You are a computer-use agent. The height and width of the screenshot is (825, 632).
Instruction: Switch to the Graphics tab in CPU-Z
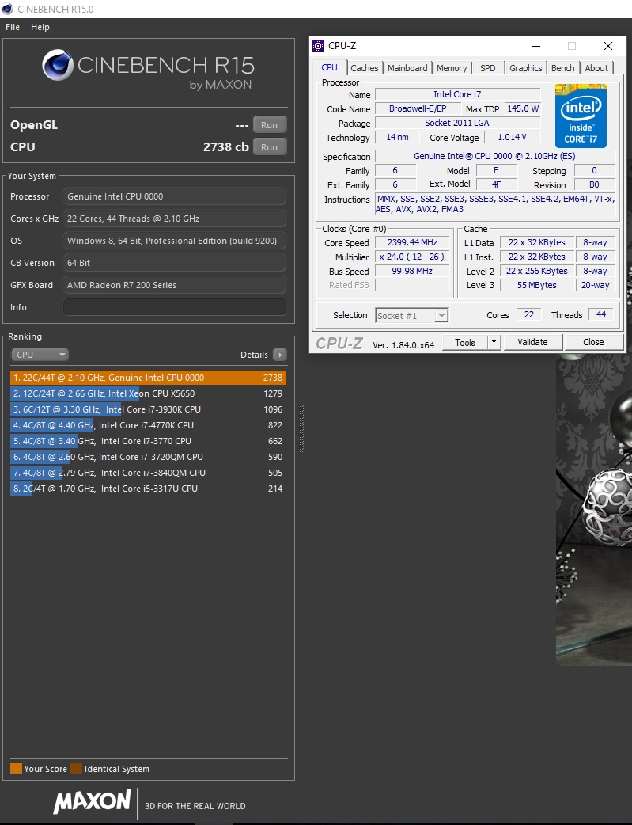tap(526, 68)
